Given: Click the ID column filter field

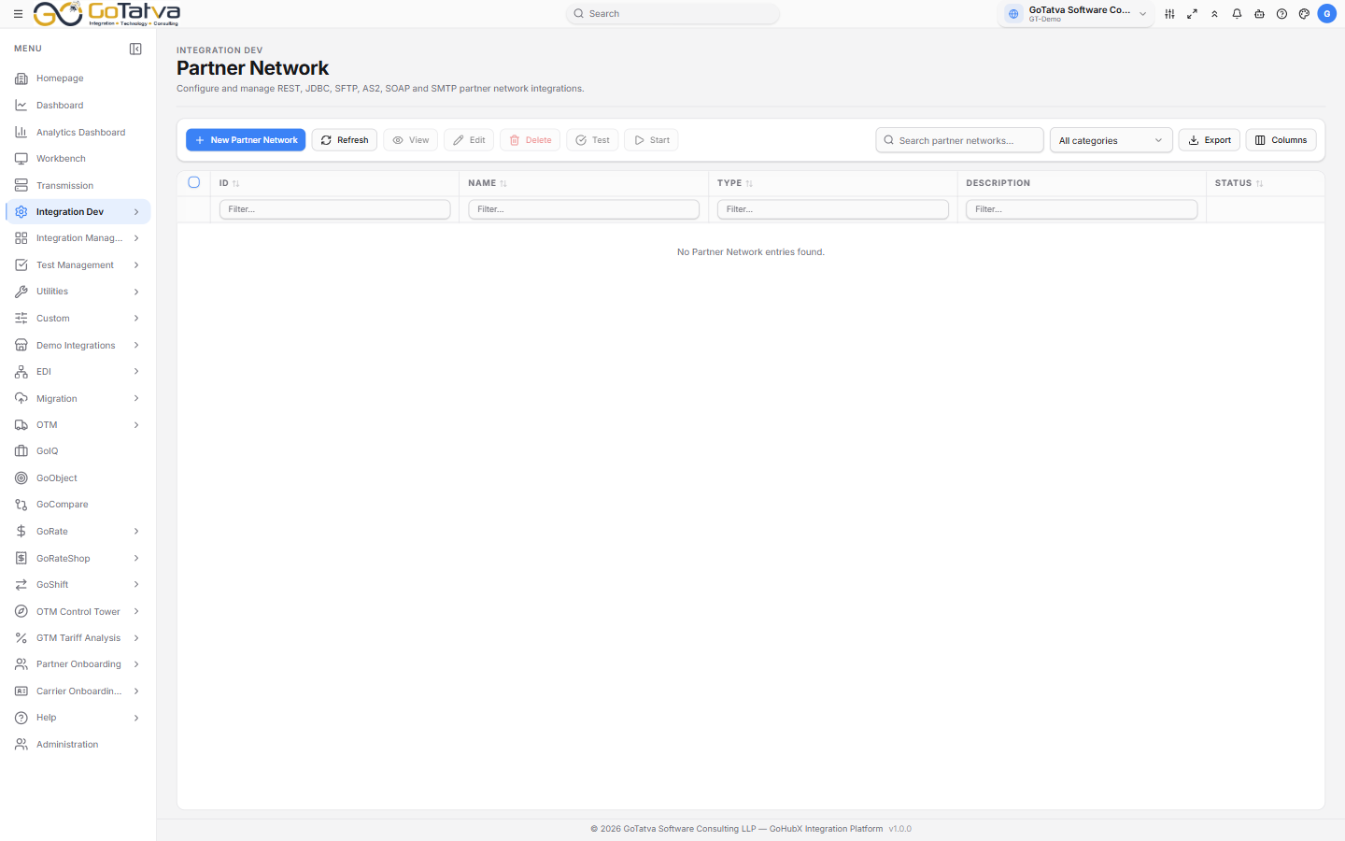Looking at the screenshot, I should tap(334, 209).
